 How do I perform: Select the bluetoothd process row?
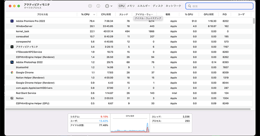129,67
